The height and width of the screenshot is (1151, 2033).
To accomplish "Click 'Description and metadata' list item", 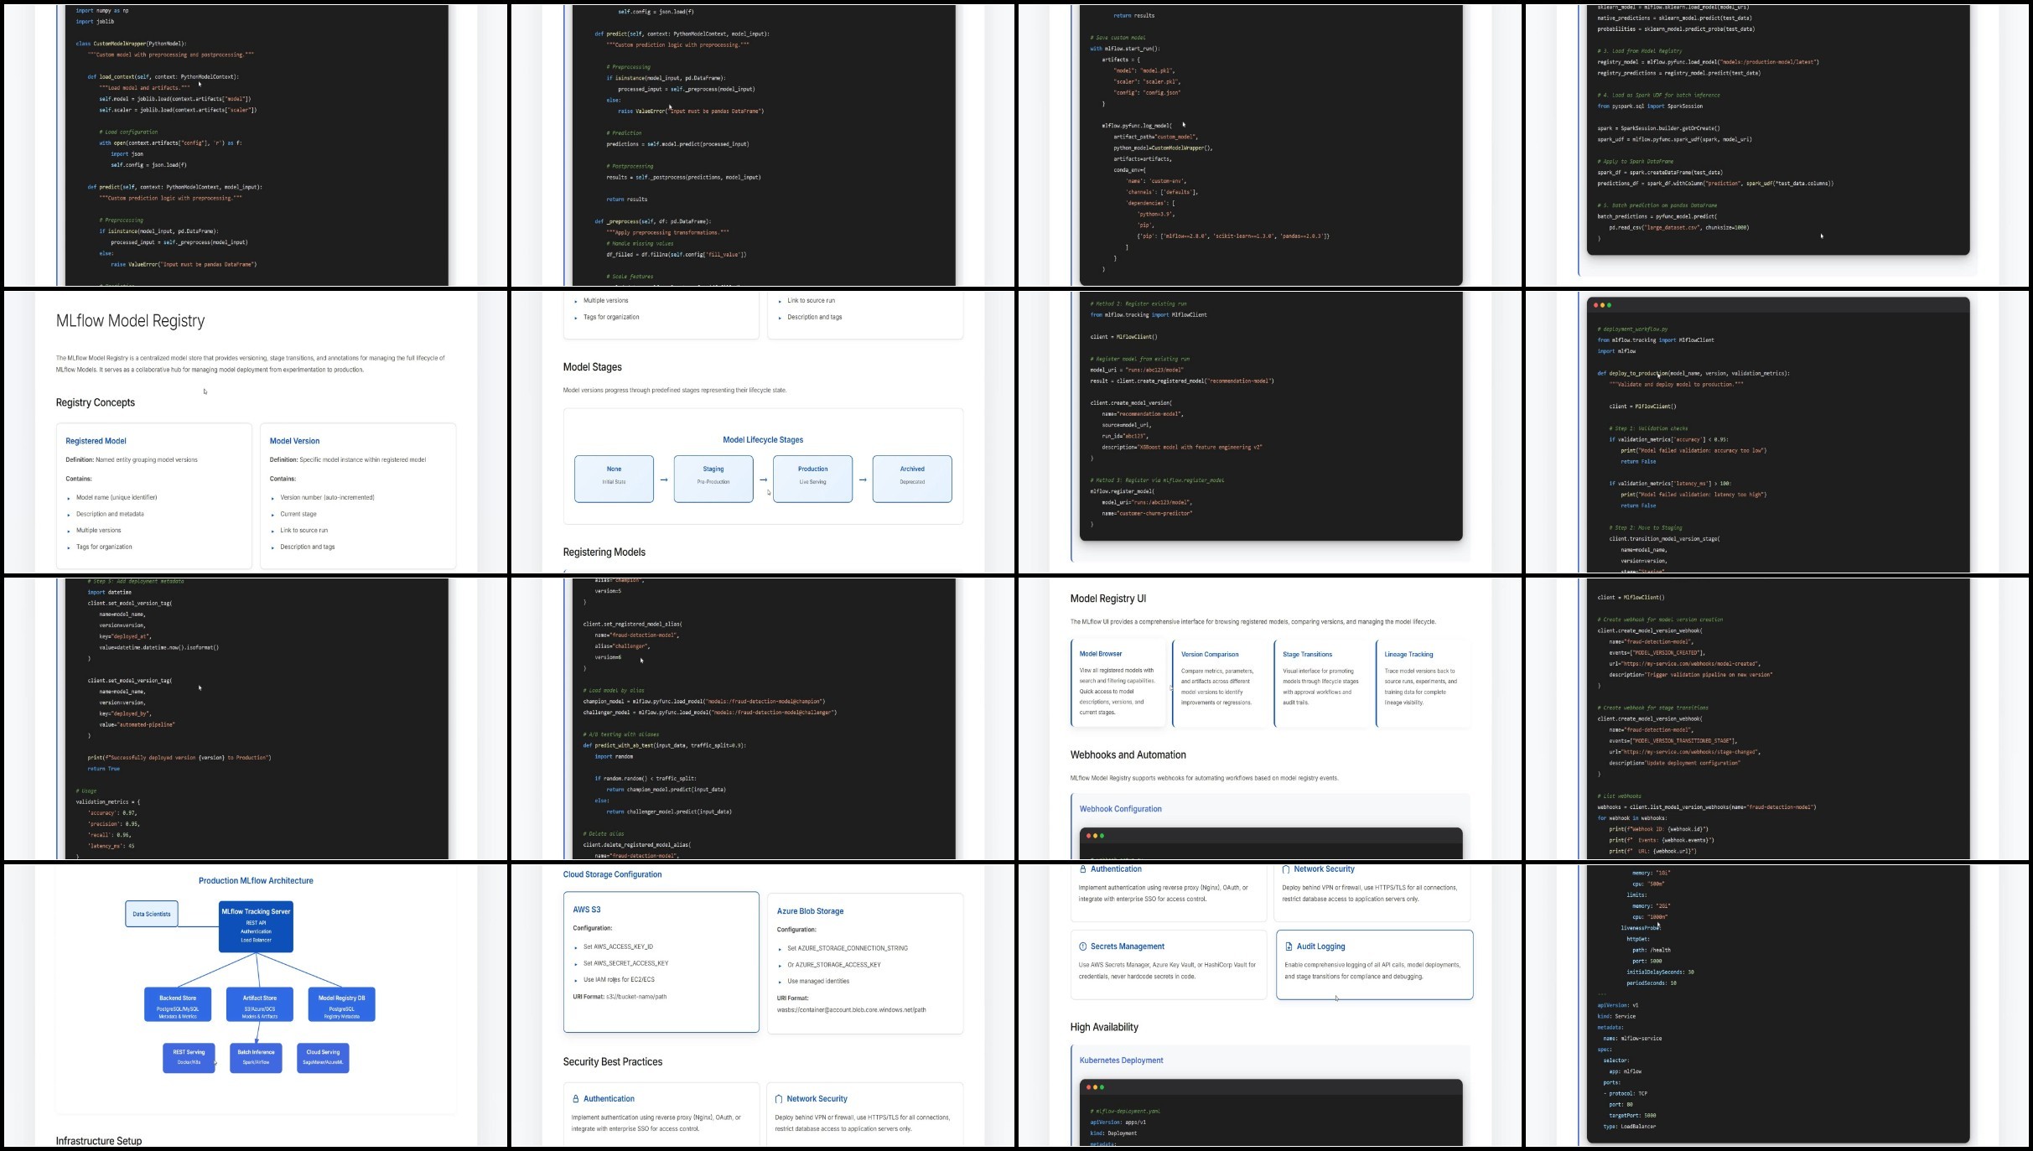I will (x=110, y=514).
